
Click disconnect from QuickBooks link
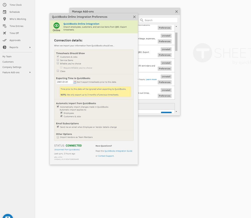point(67,150)
